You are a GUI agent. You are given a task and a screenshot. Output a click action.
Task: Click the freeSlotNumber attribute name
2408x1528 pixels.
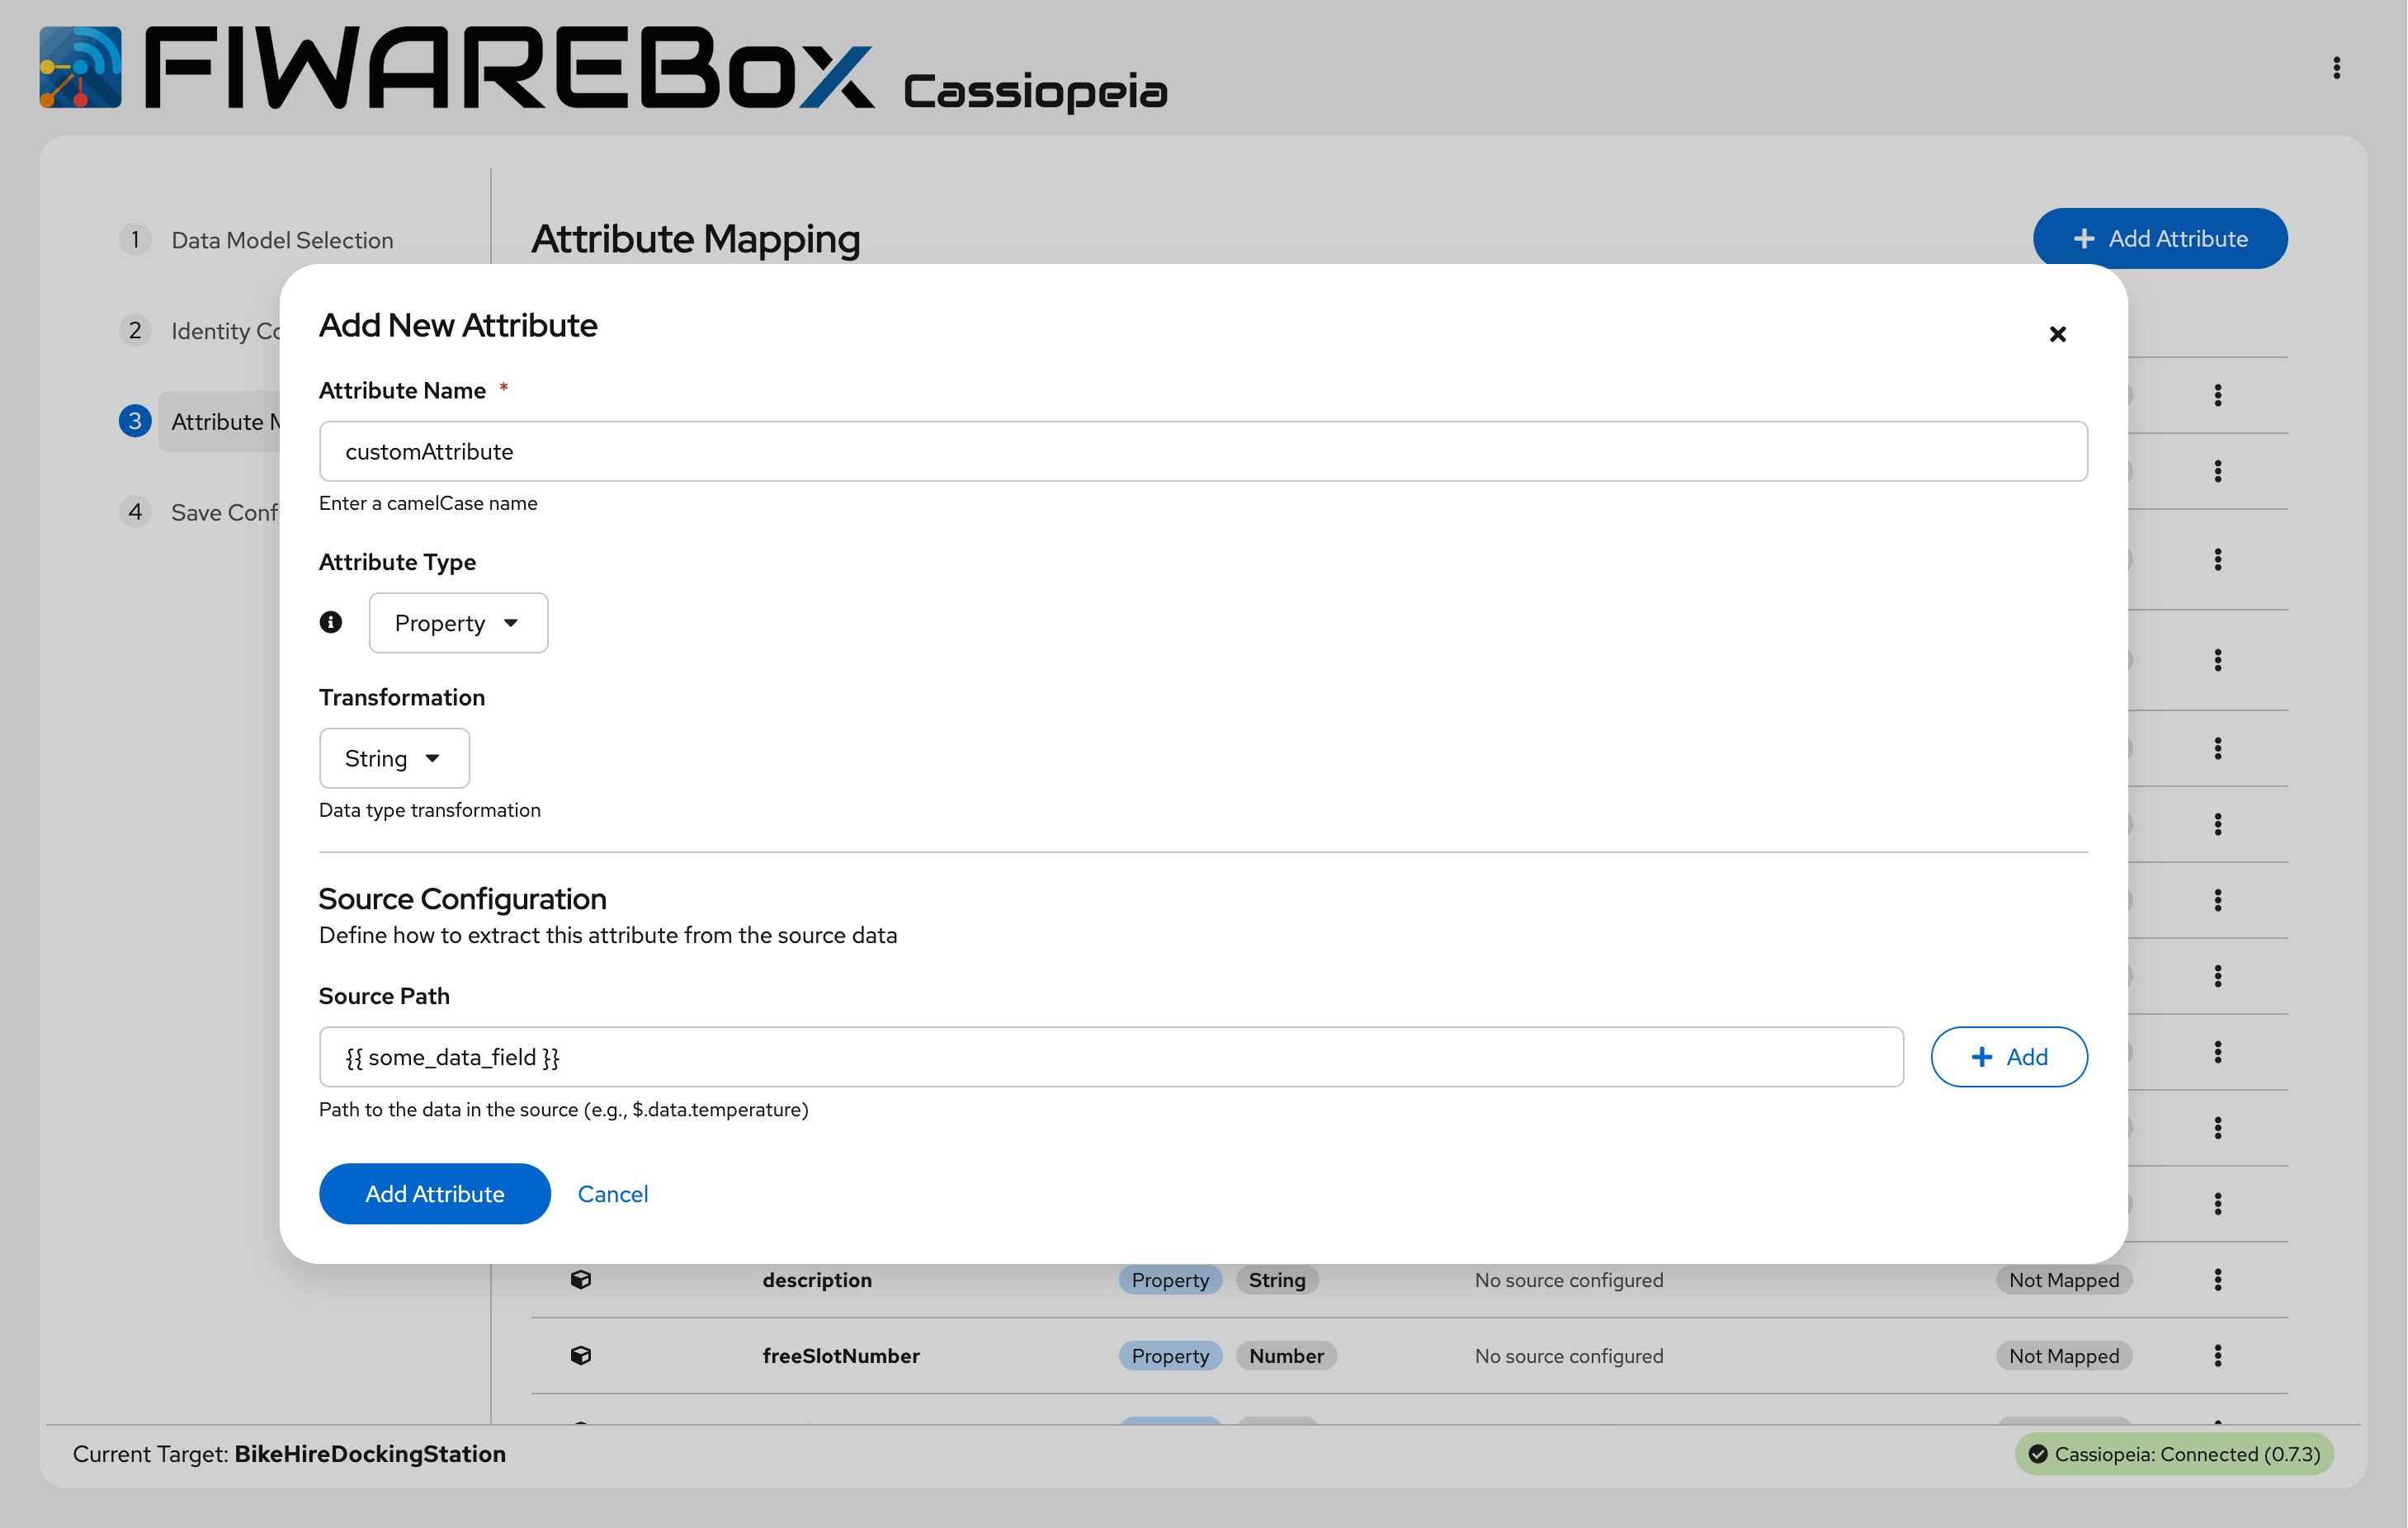pyautogui.click(x=841, y=1356)
